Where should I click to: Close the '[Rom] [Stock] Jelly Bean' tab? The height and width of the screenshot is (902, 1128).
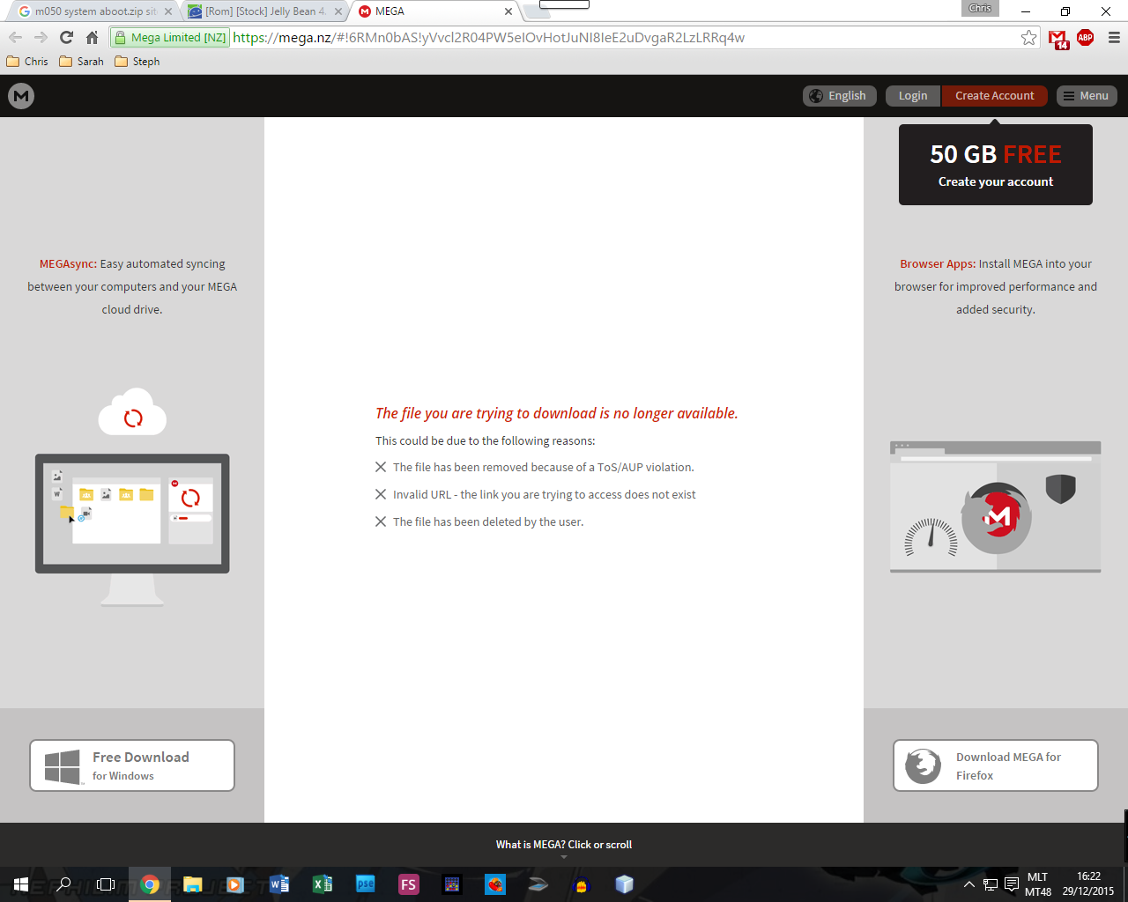pyautogui.click(x=338, y=11)
